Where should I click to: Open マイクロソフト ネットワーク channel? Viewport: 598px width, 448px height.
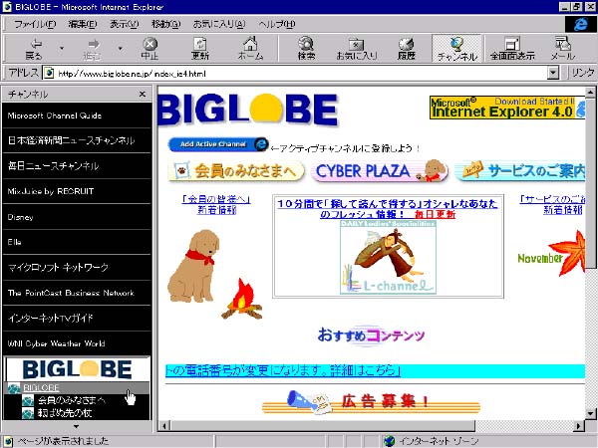click(x=77, y=268)
